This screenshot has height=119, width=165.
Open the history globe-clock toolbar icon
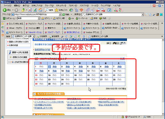tap(71, 10)
